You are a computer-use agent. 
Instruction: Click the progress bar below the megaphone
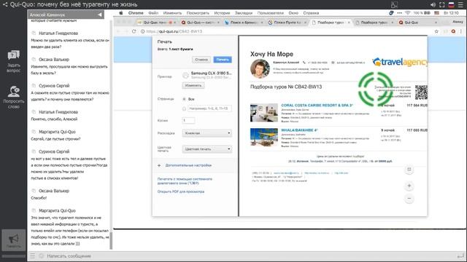13,255
